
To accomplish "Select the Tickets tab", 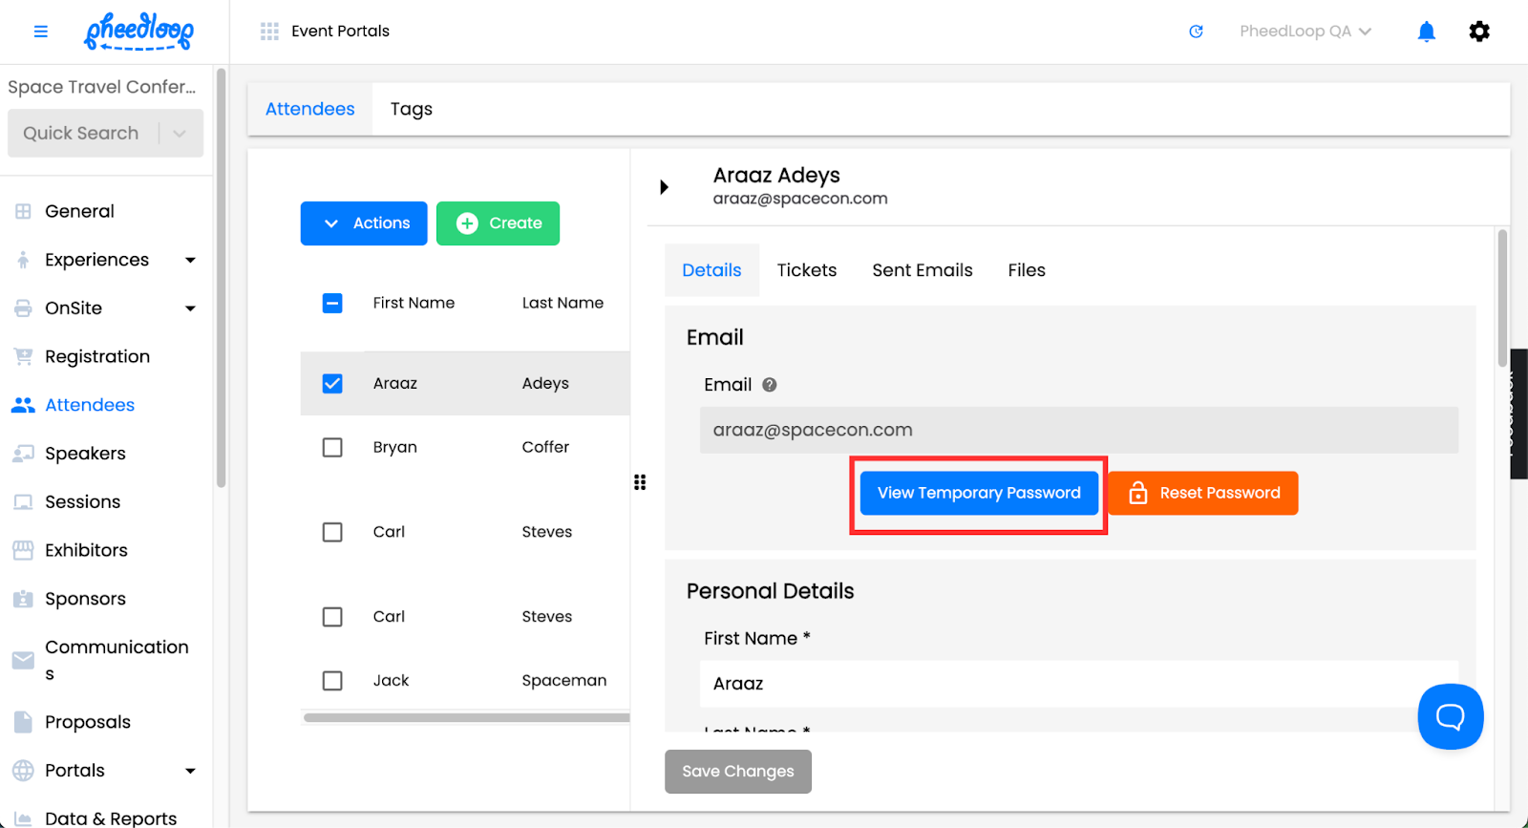I will [807, 270].
